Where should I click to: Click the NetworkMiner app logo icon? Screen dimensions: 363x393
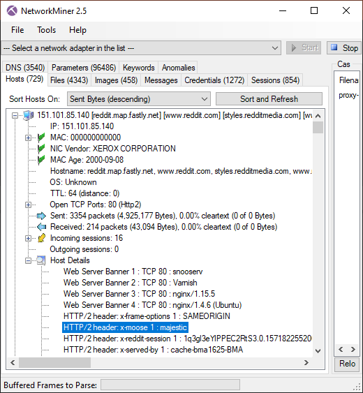point(12,10)
